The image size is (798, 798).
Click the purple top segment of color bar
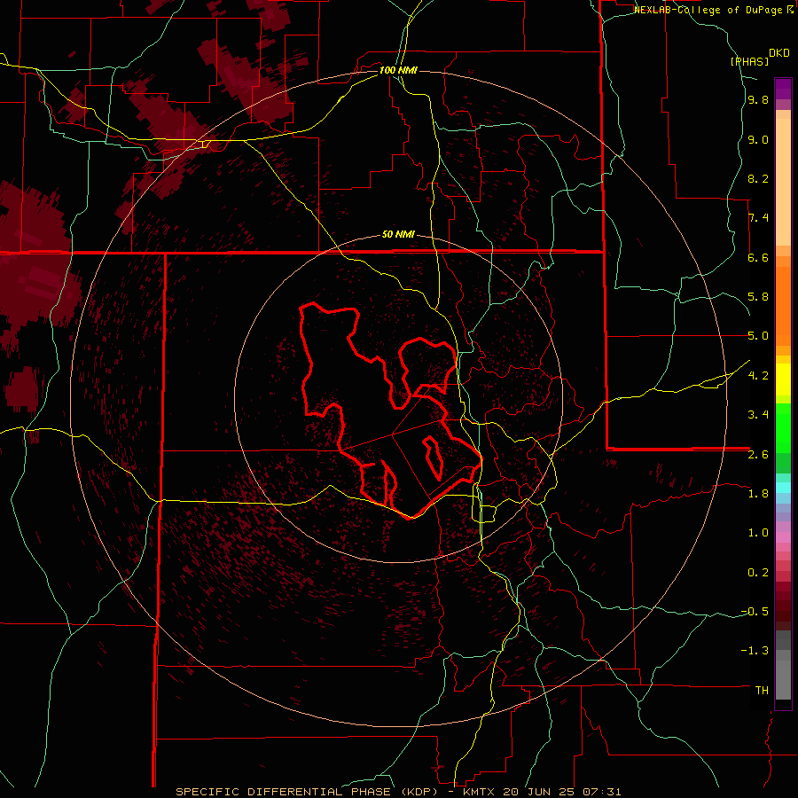click(x=783, y=89)
